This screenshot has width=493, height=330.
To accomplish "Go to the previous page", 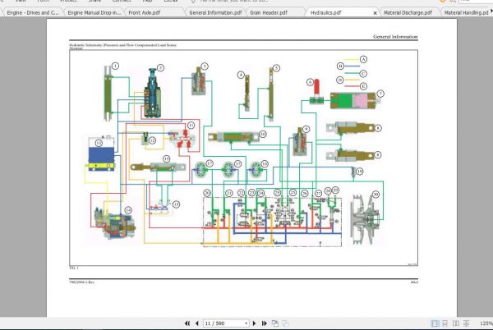I will pyautogui.click(x=196, y=323).
